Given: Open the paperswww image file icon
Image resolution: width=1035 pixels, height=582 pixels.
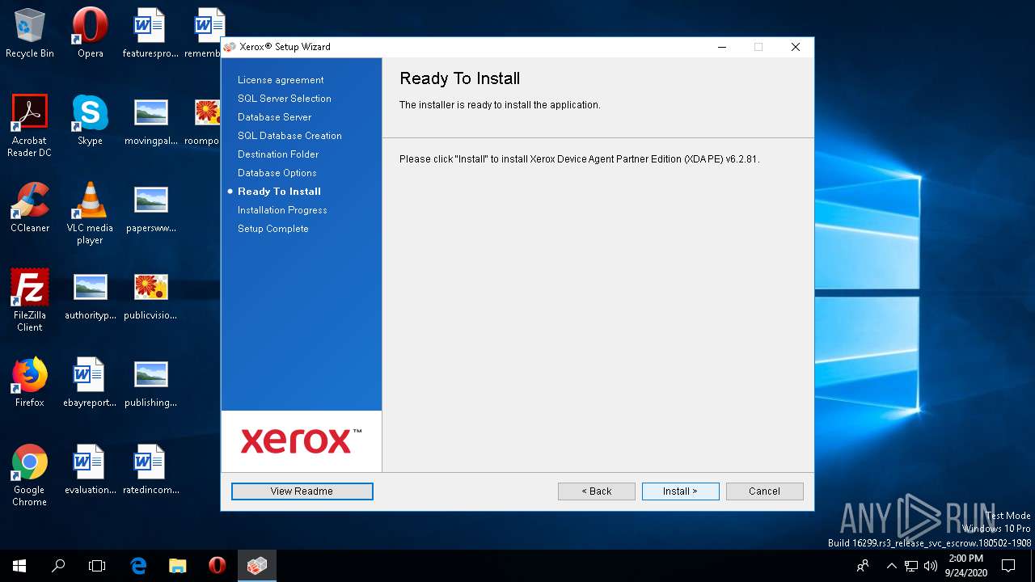Looking at the screenshot, I should [150, 208].
